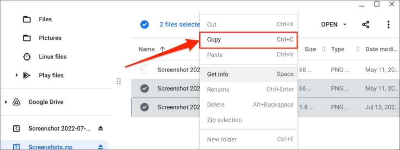Image resolution: width=400 pixels, height=150 pixels.
Task: Click the Play files store icon
Action: point(27,75)
